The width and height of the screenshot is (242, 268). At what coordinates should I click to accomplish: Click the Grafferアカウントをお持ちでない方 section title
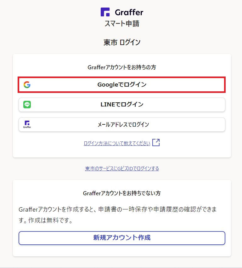pyautogui.click(x=122, y=193)
